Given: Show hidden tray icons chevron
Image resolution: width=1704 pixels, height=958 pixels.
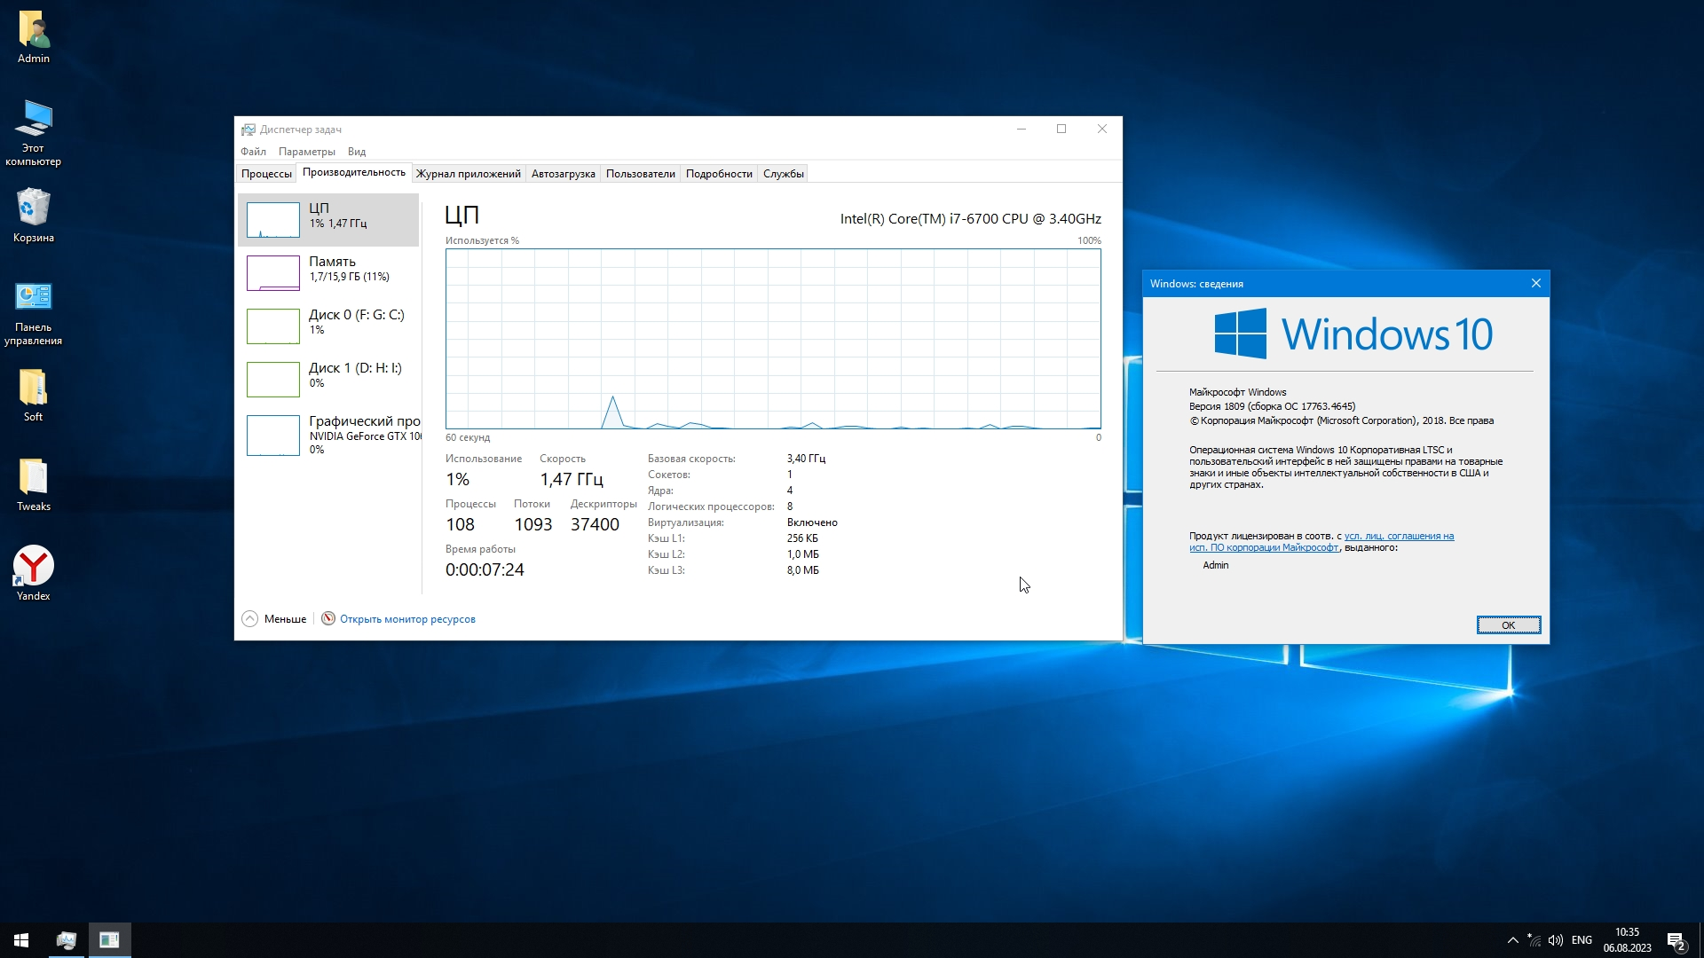Looking at the screenshot, I should (1512, 940).
